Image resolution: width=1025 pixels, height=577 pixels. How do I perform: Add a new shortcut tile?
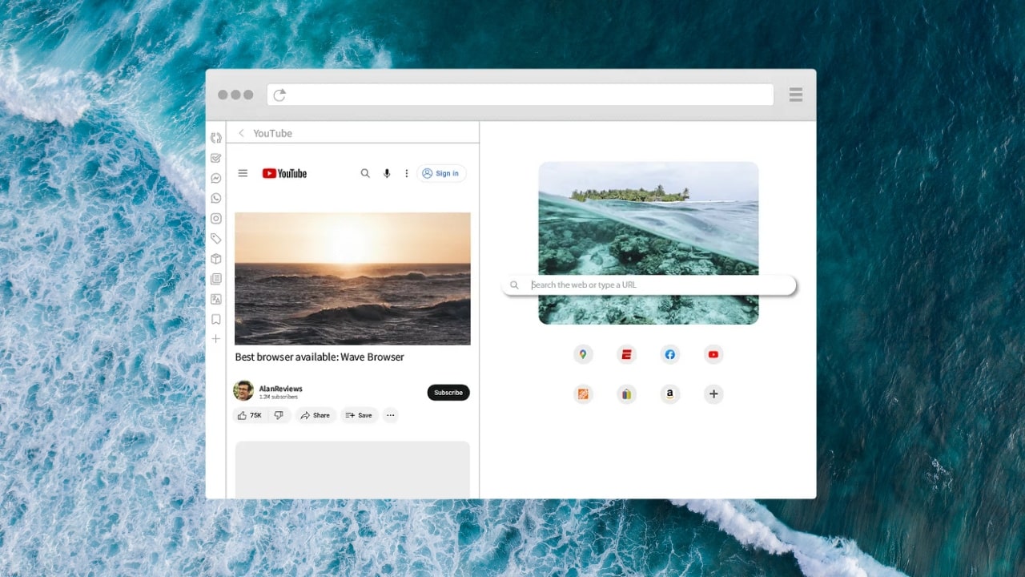click(713, 393)
